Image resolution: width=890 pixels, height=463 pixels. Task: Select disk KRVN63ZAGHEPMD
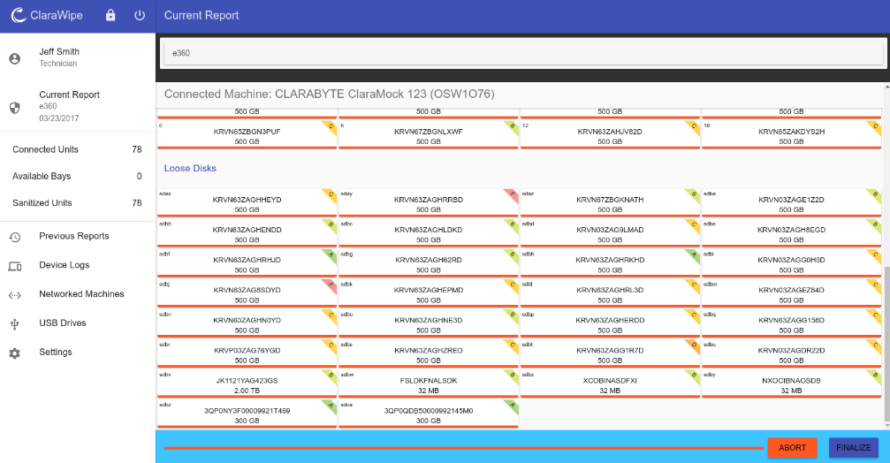429,294
